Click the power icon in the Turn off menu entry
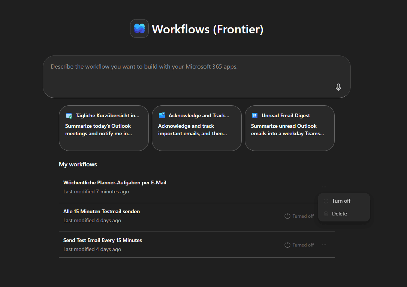 [326, 201]
